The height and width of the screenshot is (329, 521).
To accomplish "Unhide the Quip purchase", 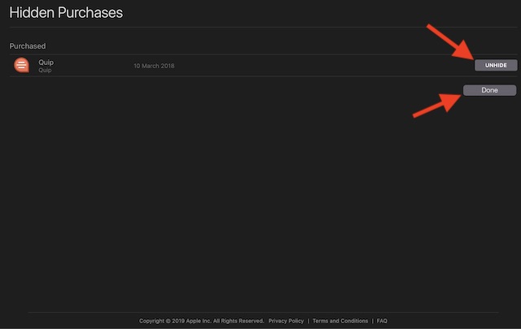I will point(496,65).
